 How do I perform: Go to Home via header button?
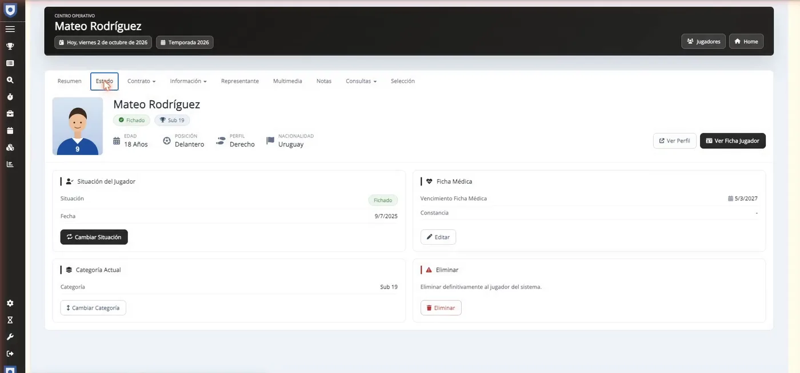pos(746,41)
